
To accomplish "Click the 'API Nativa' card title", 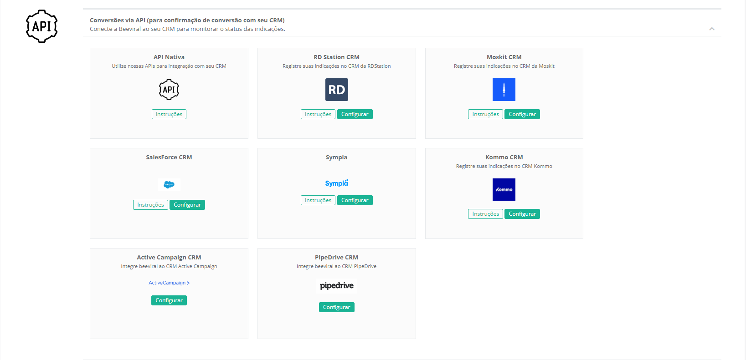I will click(169, 57).
